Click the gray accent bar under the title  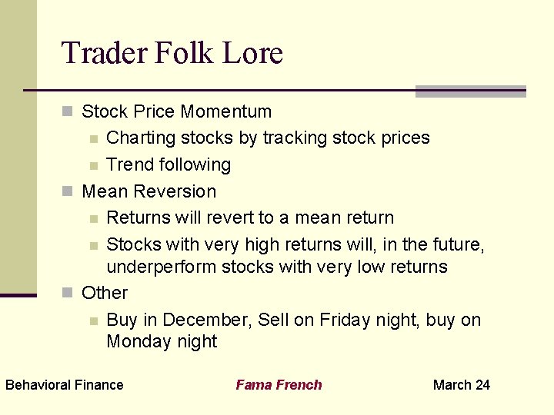click(x=471, y=91)
